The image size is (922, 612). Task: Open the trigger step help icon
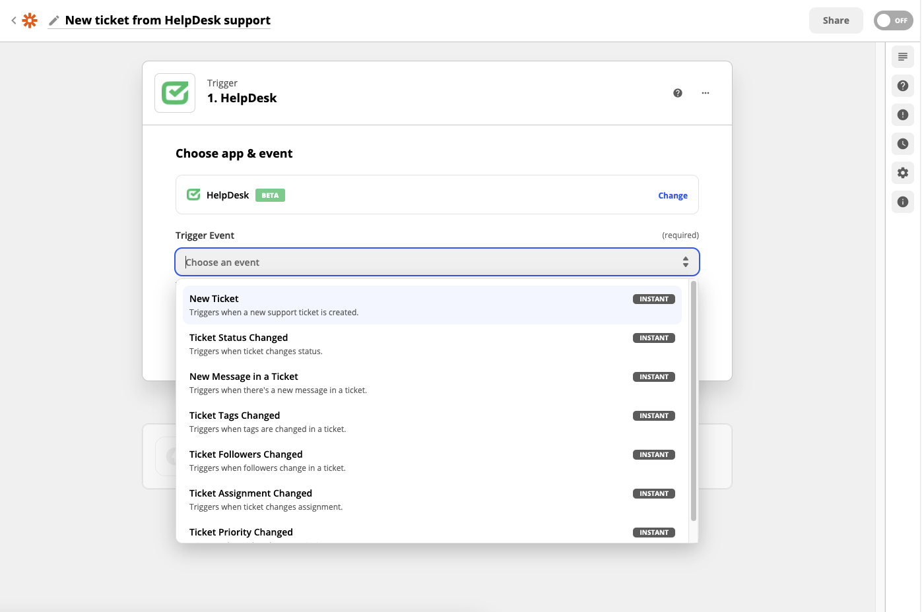(x=677, y=93)
